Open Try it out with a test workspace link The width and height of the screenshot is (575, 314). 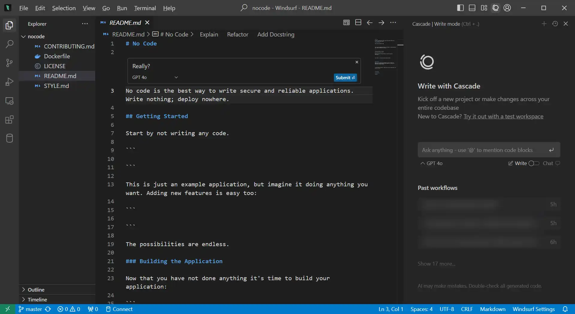pos(503,117)
